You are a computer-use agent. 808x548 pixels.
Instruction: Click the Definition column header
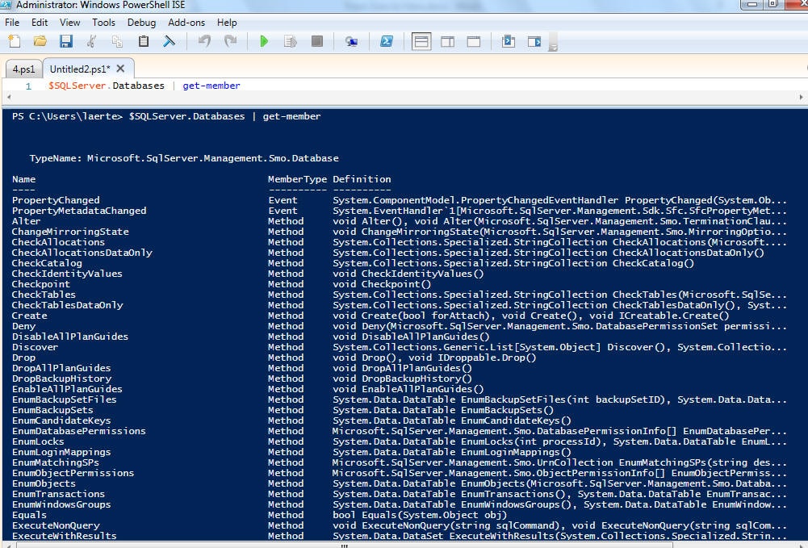pyautogui.click(x=362, y=179)
